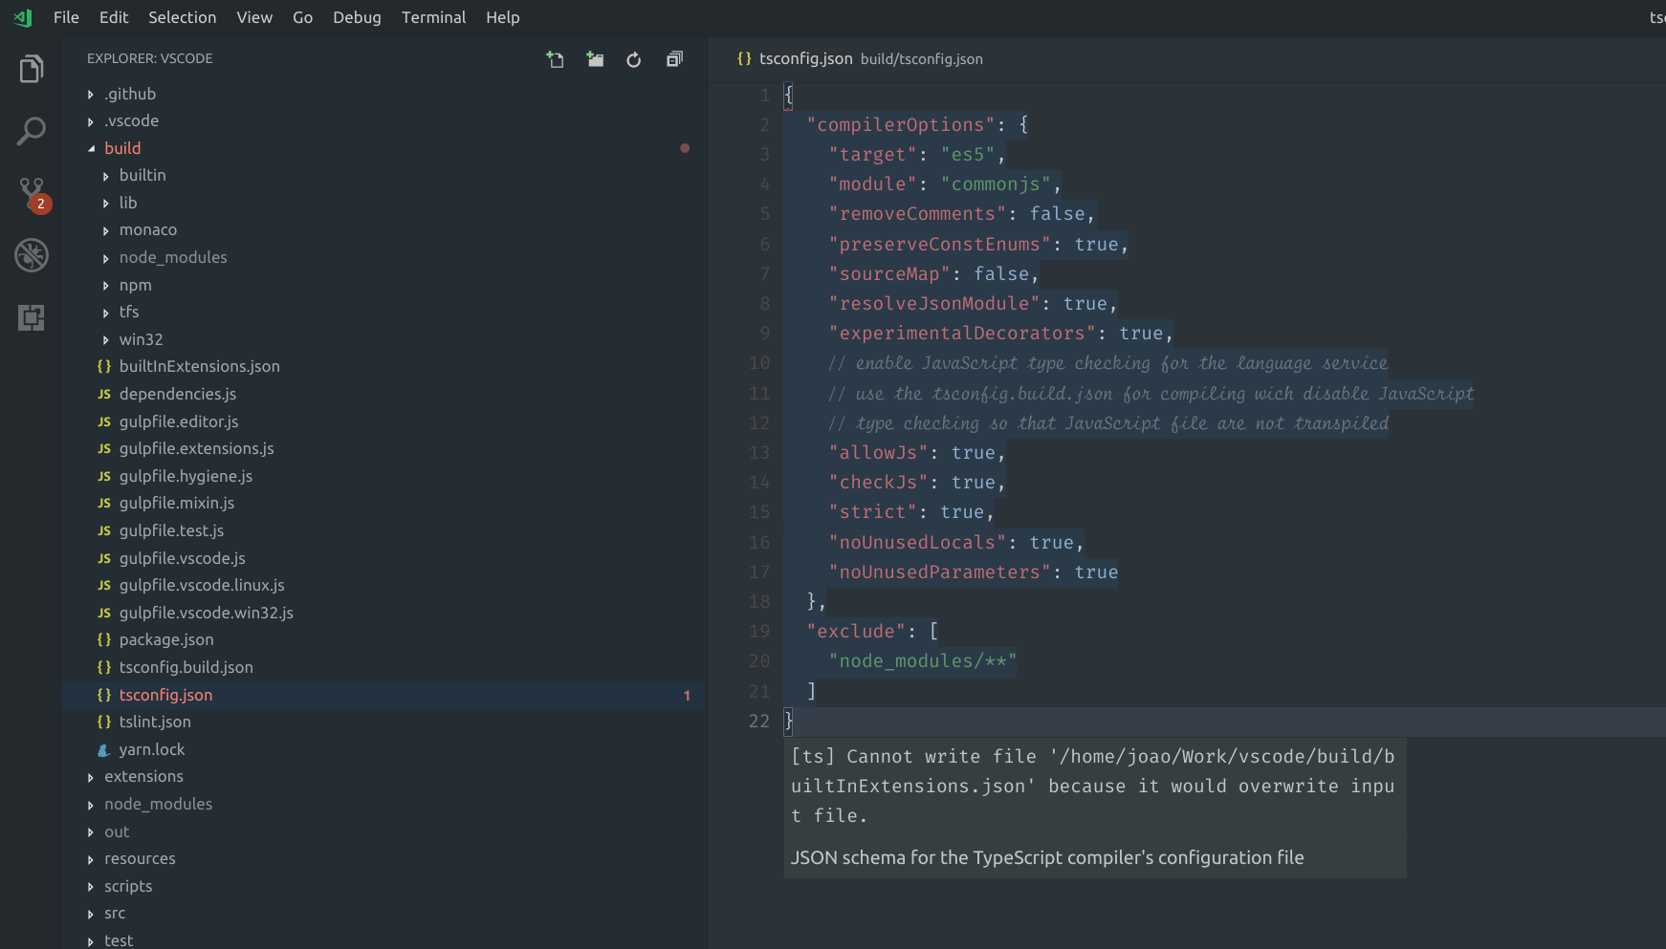Open Source Control view with badge 2
Image resolution: width=1666 pixels, height=949 pixels.
[33, 194]
